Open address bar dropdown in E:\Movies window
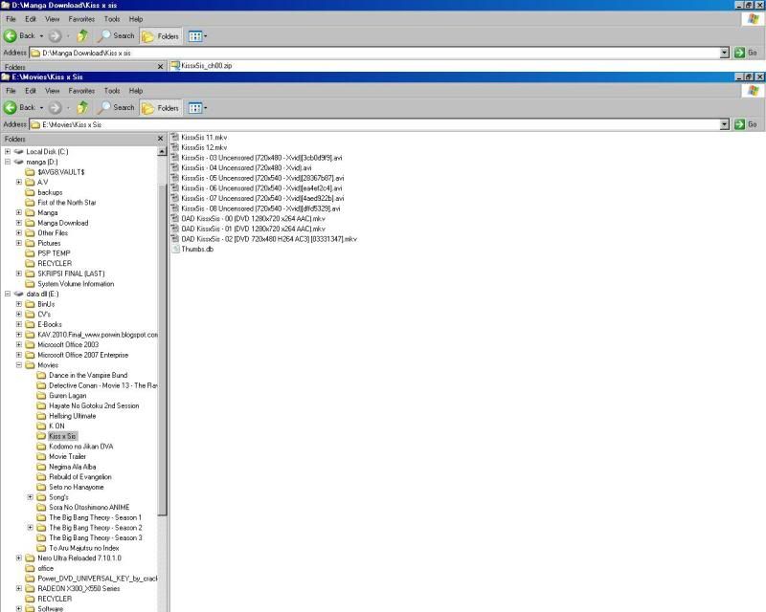 725,124
